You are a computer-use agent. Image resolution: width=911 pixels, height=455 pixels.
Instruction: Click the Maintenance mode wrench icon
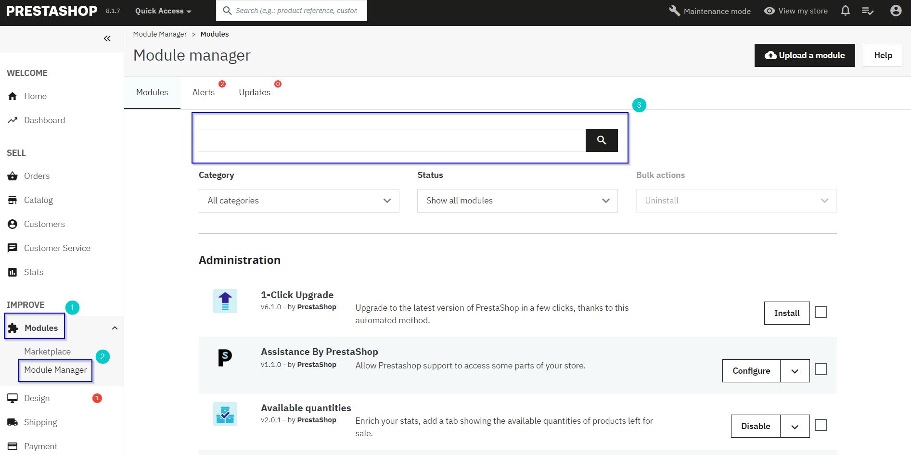[x=674, y=11]
